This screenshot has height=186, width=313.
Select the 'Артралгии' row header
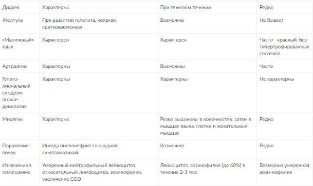click(15, 66)
